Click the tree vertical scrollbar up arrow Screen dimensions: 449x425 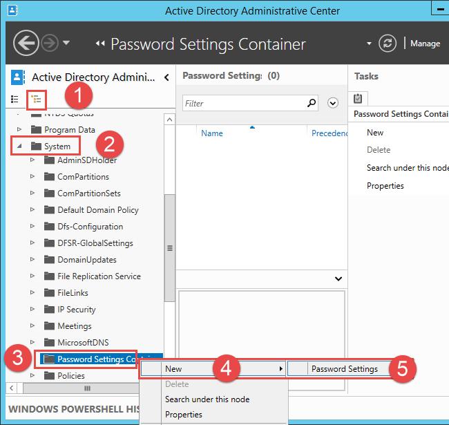(x=169, y=119)
